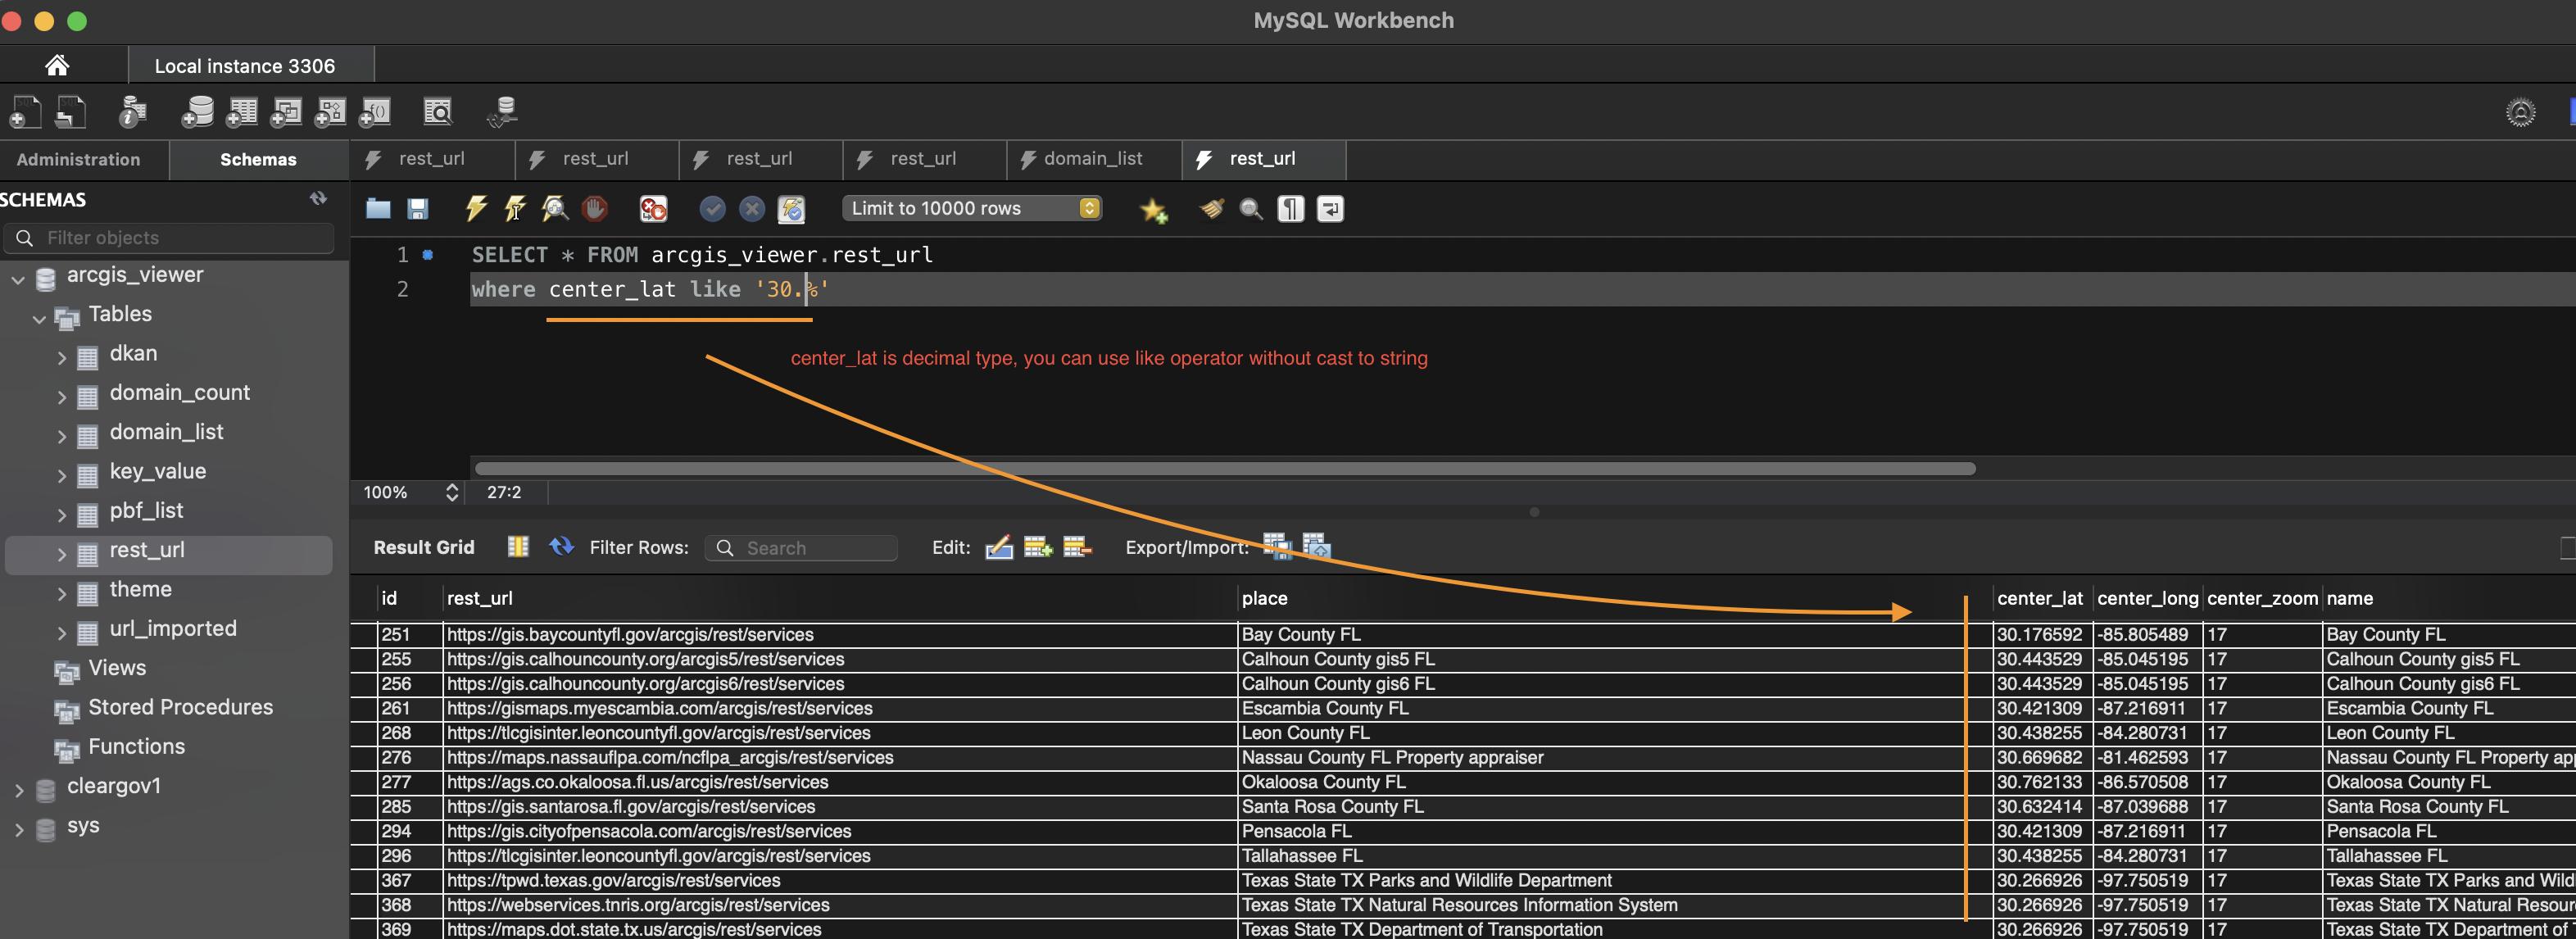Screen dimensions: 2576x939
Task: Click the home icon in the tab bar
Action: [x=57, y=65]
